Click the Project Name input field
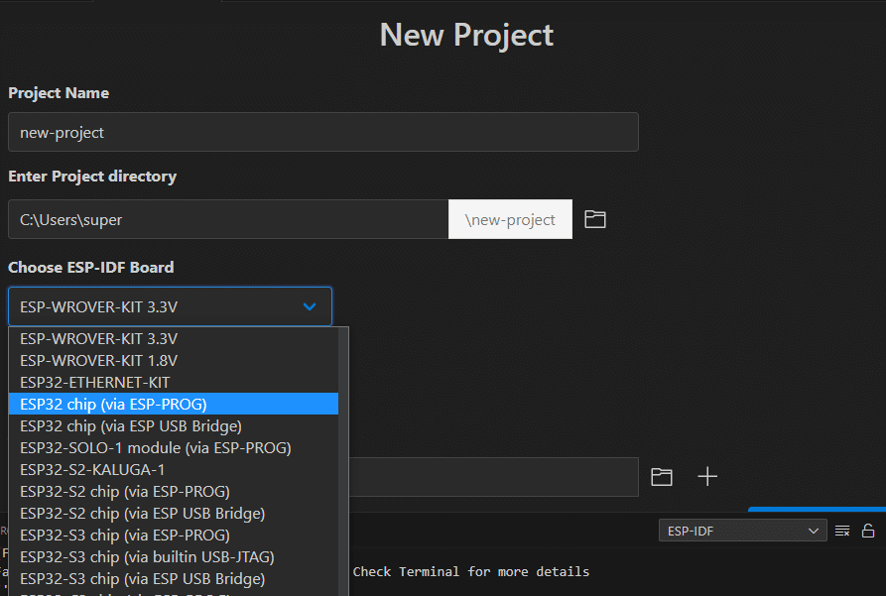The height and width of the screenshot is (596, 886). coord(323,132)
